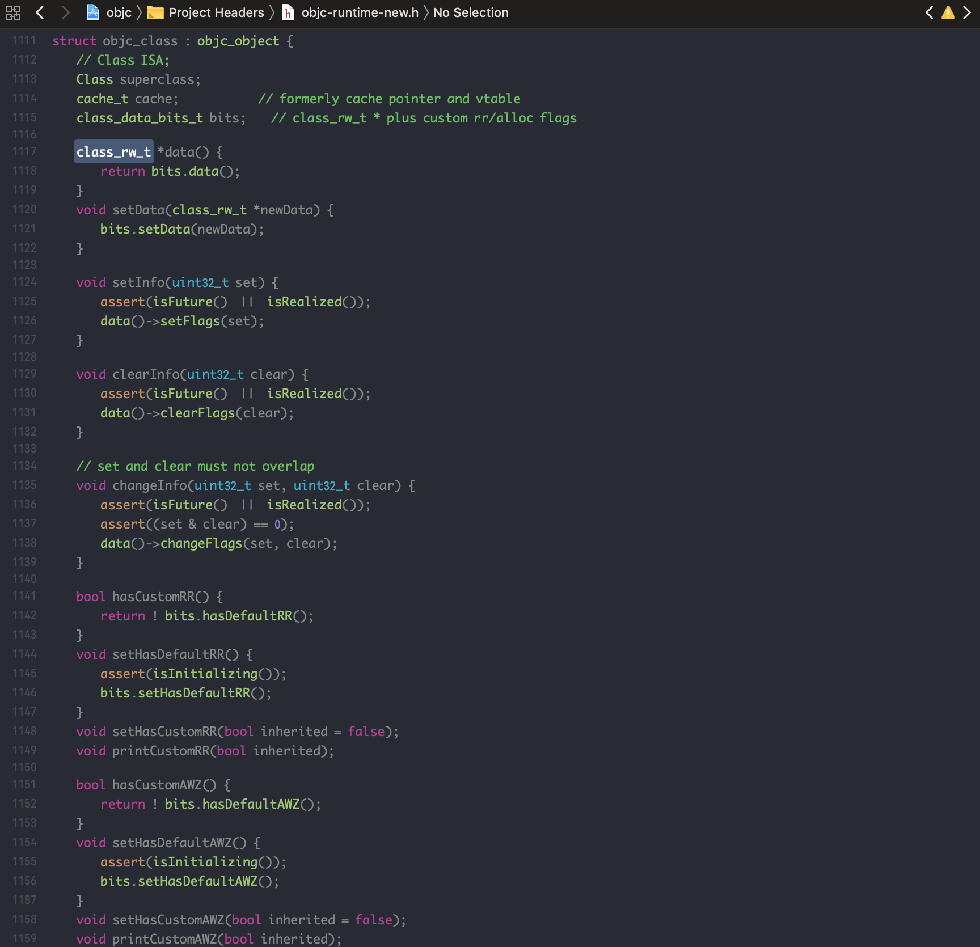Viewport: 980px width, 947px height.
Task: Click 'false' default value on line 1148
Action: click(x=366, y=732)
